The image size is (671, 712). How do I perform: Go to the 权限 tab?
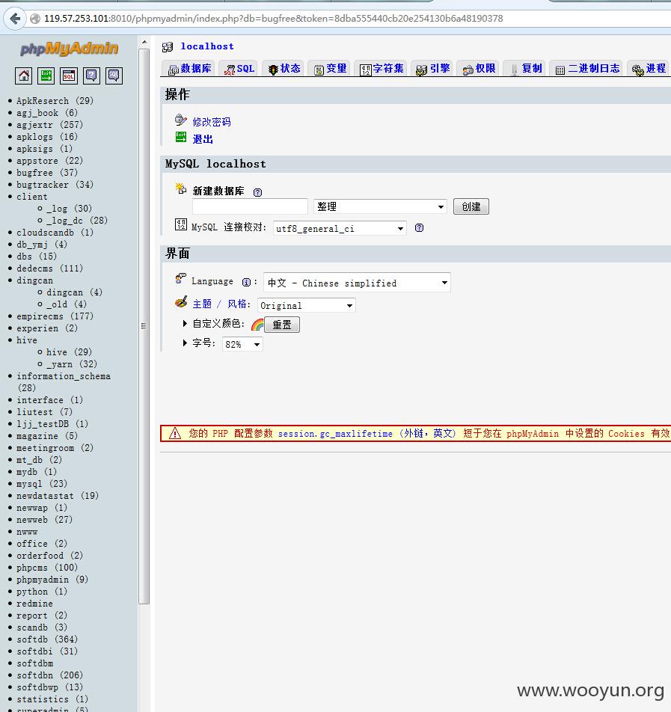479,69
